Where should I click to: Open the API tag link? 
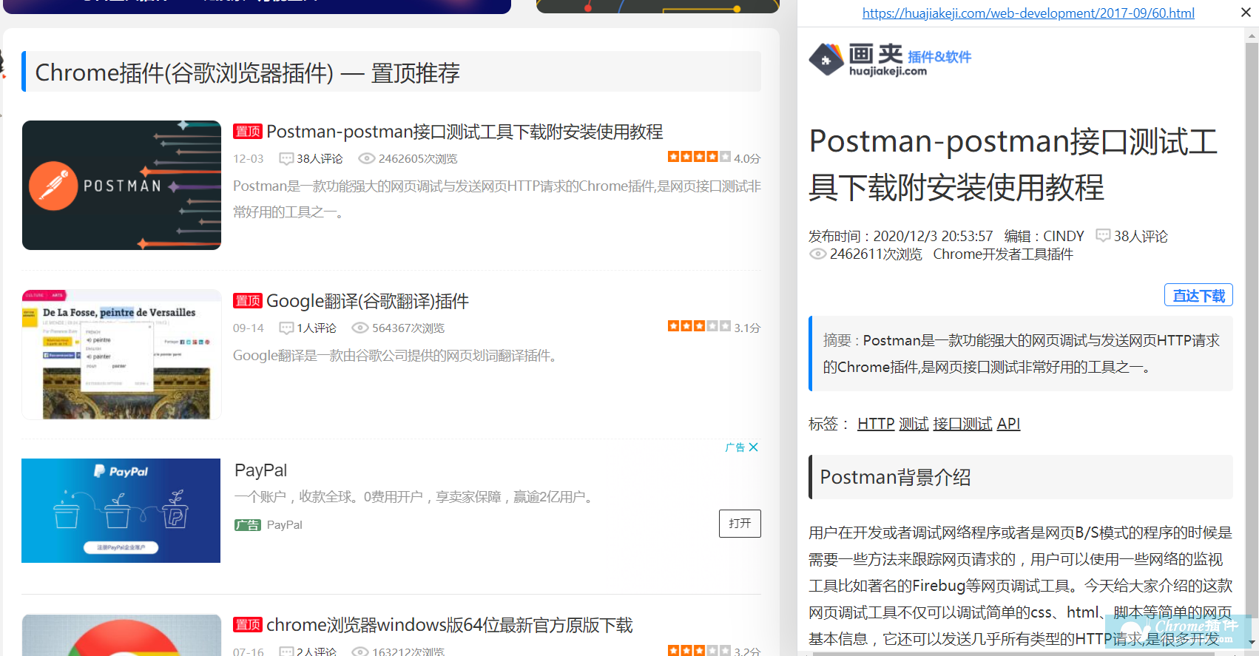pos(1008,424)
